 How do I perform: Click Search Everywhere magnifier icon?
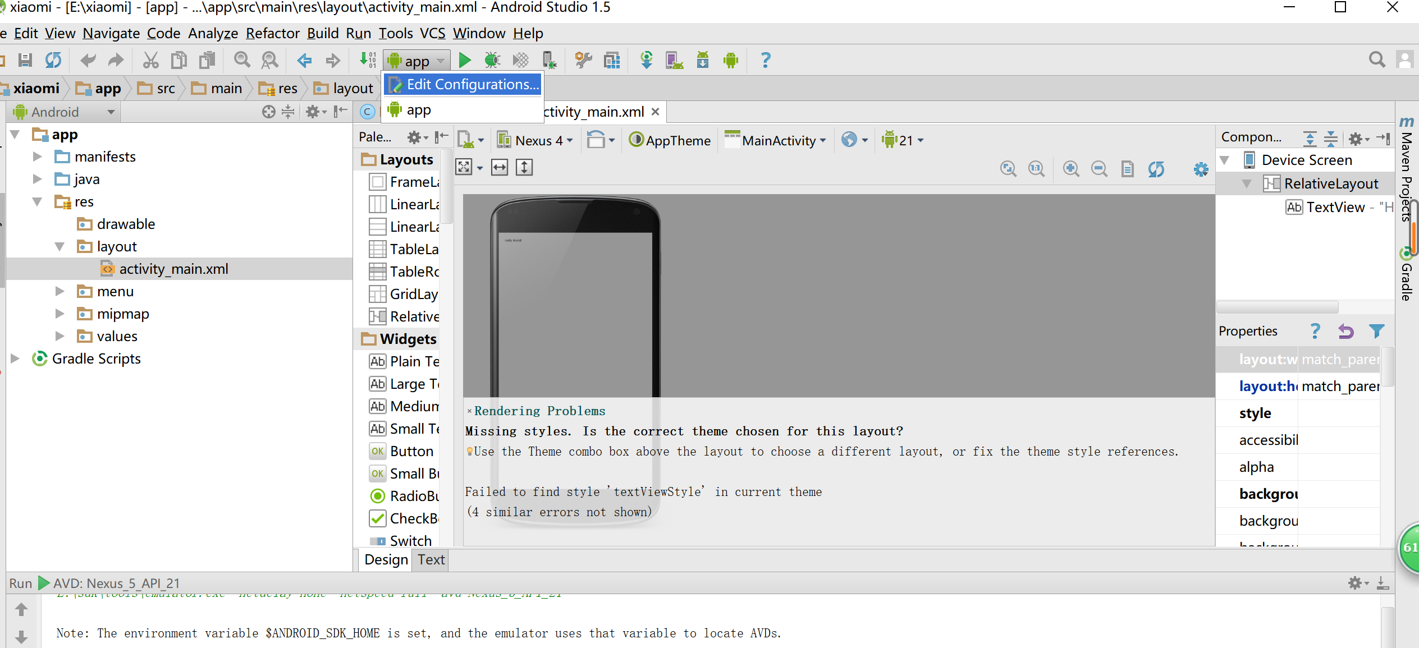[1377, 60]
